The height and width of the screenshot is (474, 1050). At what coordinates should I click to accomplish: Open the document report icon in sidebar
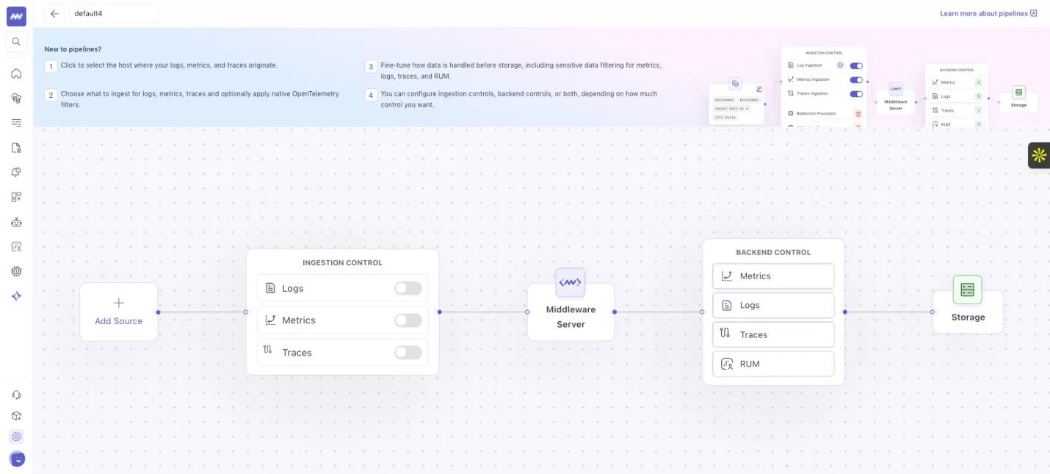(x=16, y=148)
